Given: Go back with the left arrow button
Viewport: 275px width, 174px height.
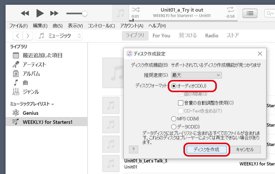Looking at the screenshot, I should [x=17, y=36].
